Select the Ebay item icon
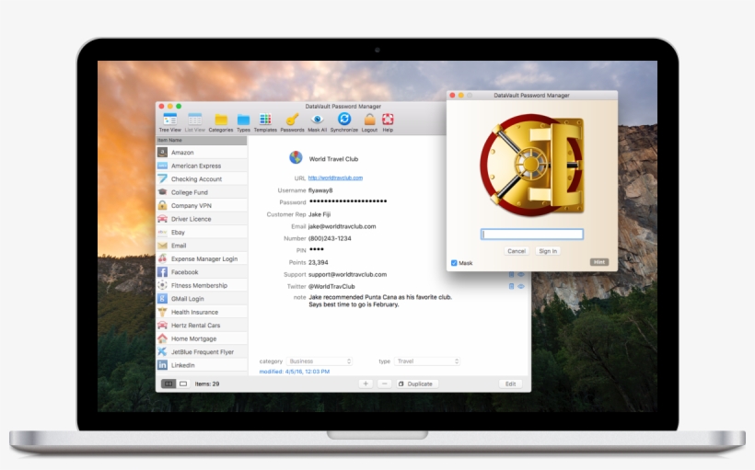This screenshot has height=470, width=755. pos(162,232)
